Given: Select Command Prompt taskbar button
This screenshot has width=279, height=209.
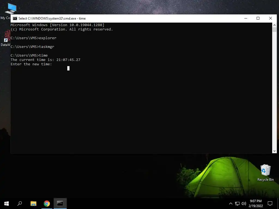Looking at the screenshot, I should 60,204.
